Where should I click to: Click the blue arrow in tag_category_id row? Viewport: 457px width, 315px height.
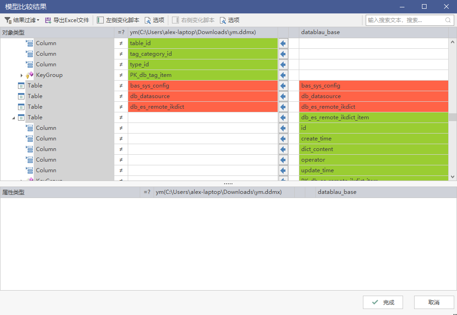point(283,54)
